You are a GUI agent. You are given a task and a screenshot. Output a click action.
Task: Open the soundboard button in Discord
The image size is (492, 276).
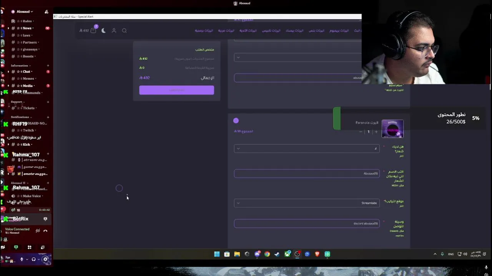tap(43, 247)
